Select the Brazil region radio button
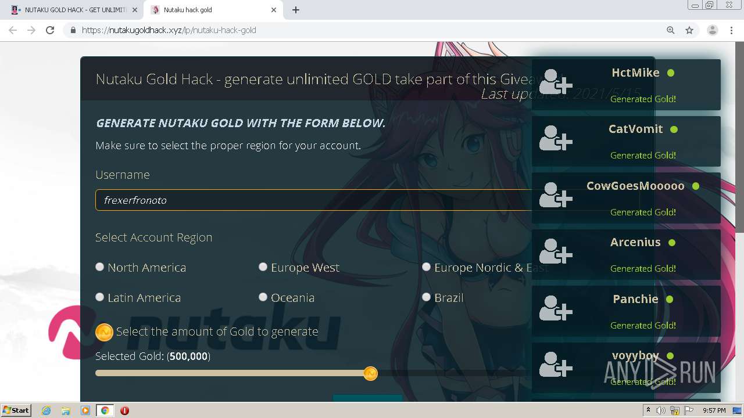This screenshot has width=744, height=418. 427,297
